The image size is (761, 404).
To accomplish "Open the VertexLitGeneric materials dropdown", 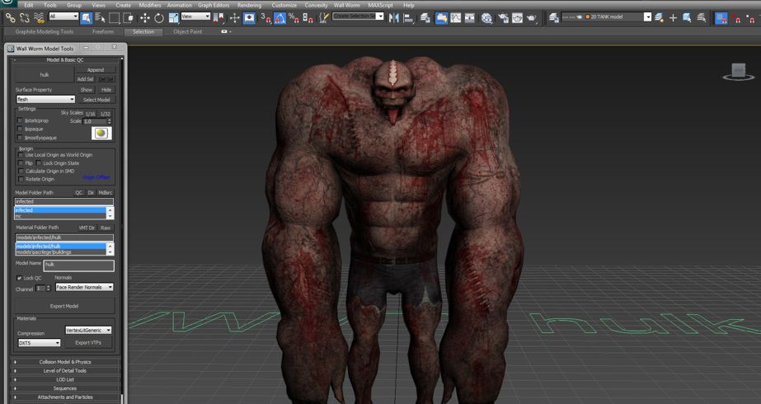I will (88, 330).
